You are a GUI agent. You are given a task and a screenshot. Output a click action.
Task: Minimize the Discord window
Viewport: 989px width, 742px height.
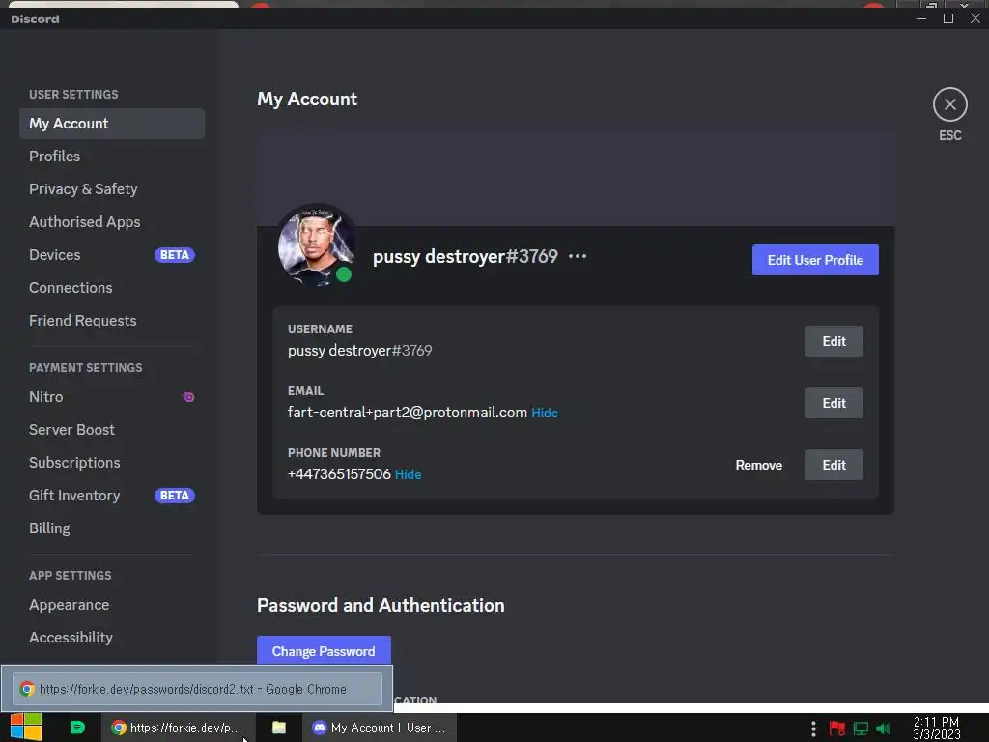click(921, 18)
